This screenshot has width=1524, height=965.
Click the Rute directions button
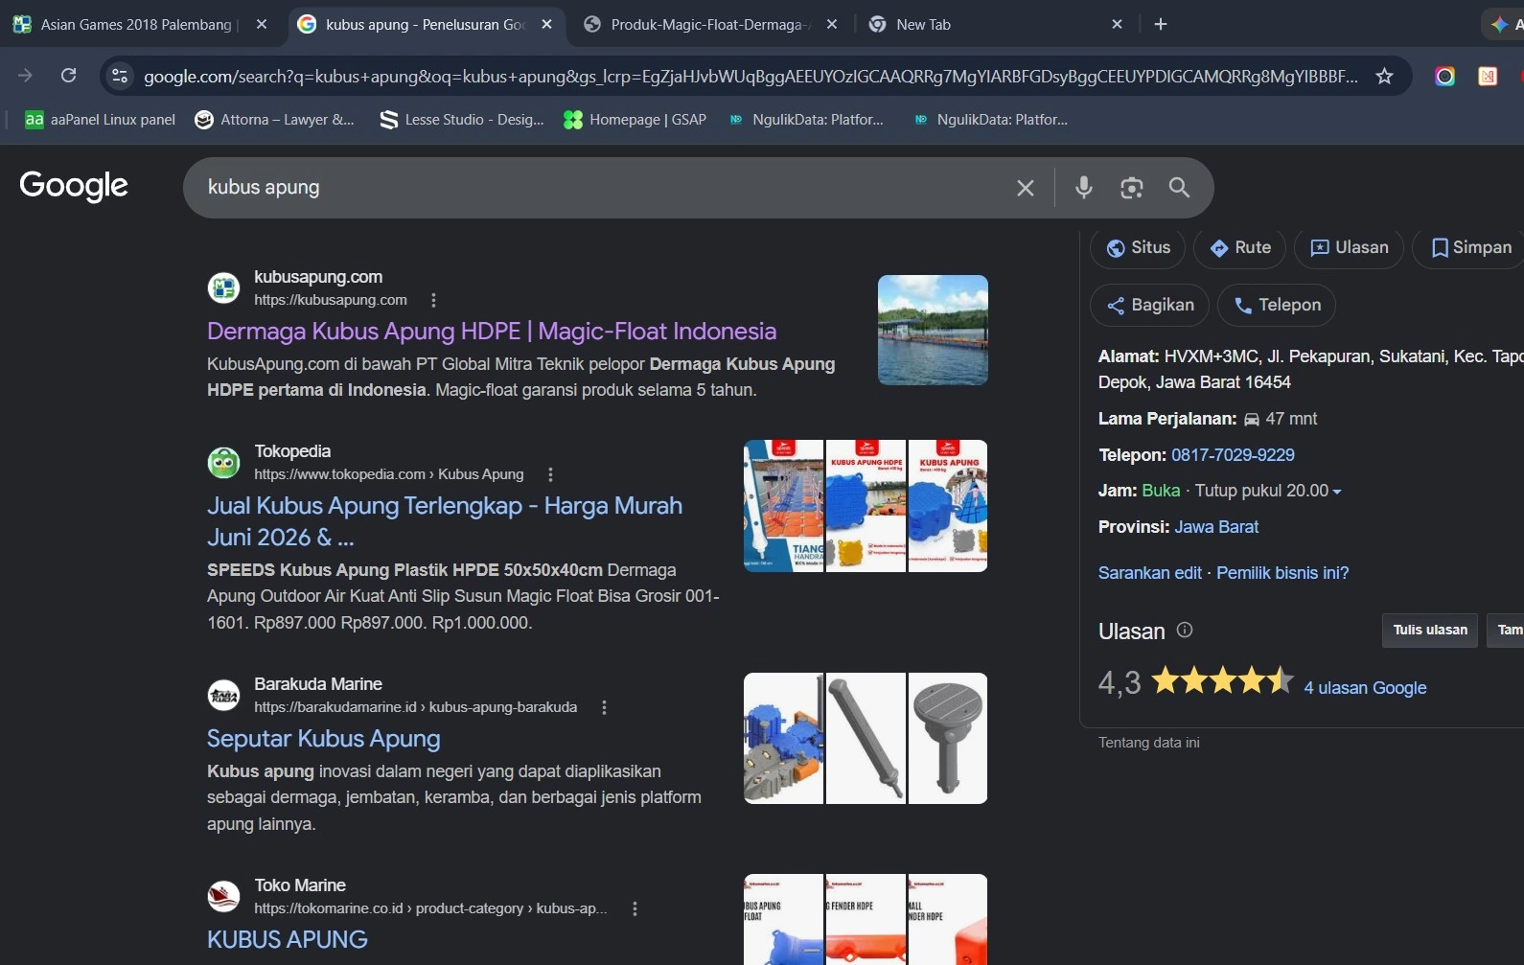pyautogui.click(x=1240, y=247)
